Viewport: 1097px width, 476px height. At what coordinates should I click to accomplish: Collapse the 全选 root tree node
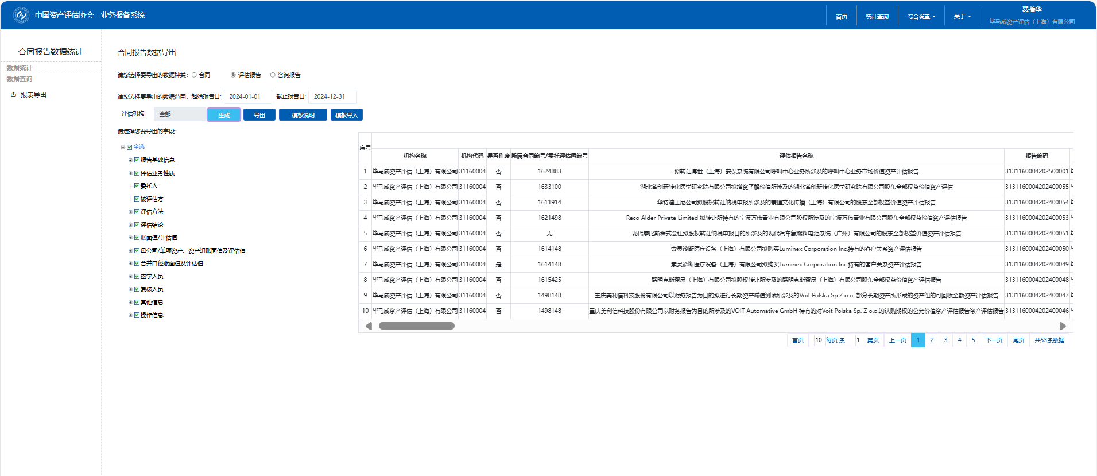(123, 148)
